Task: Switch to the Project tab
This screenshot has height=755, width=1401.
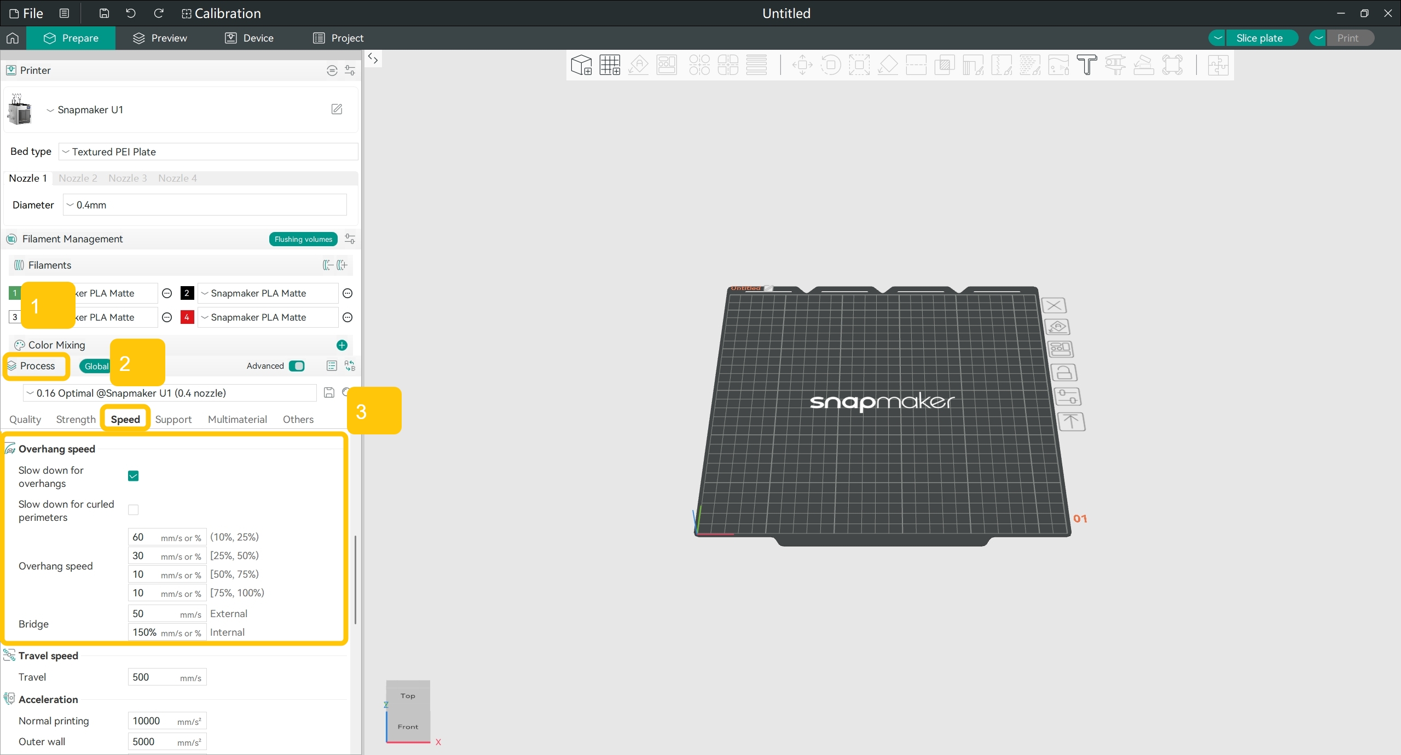Action: tap(338, 38)
